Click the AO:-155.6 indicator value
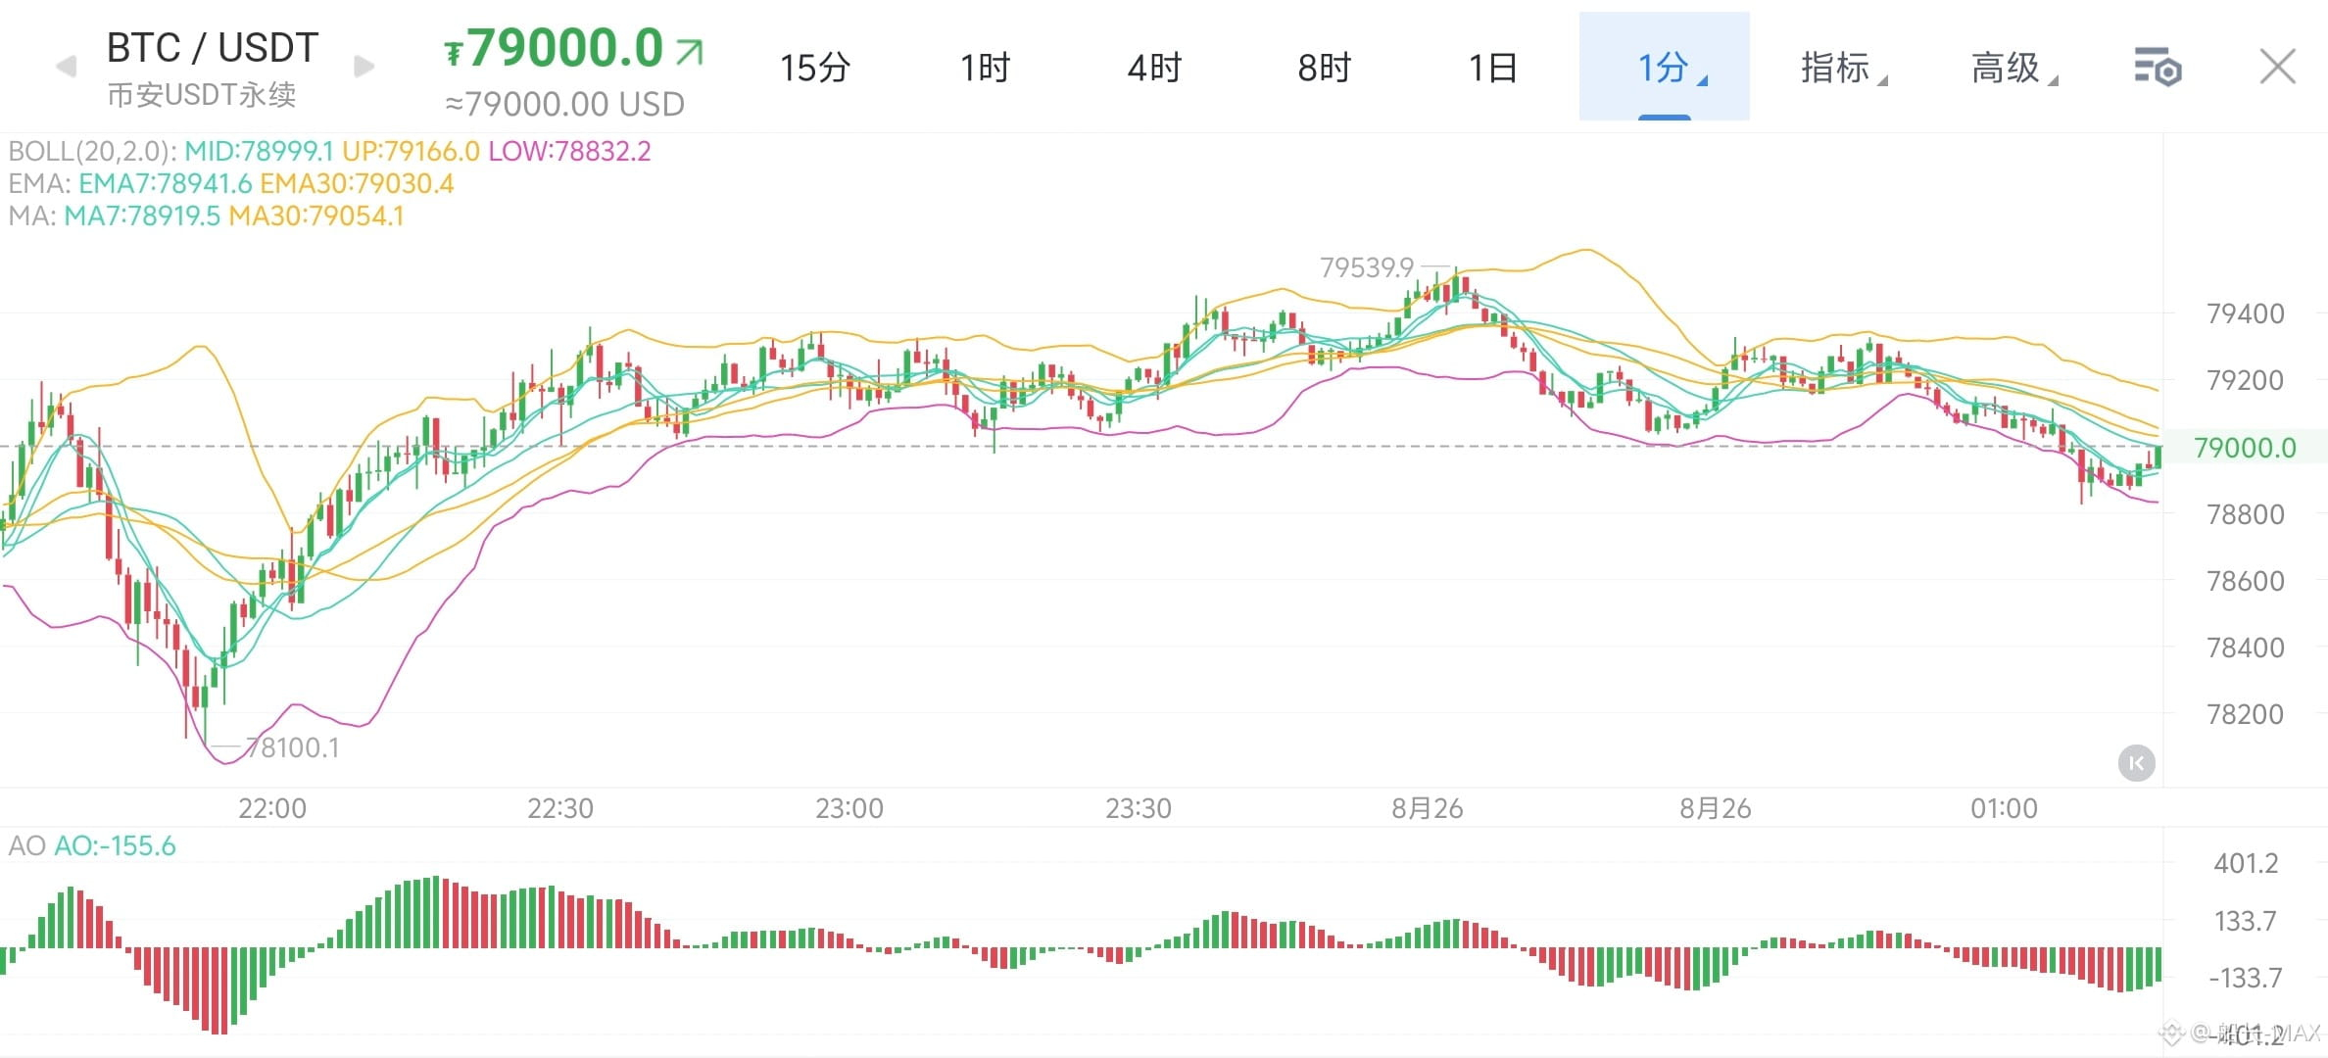 (115, 845)
